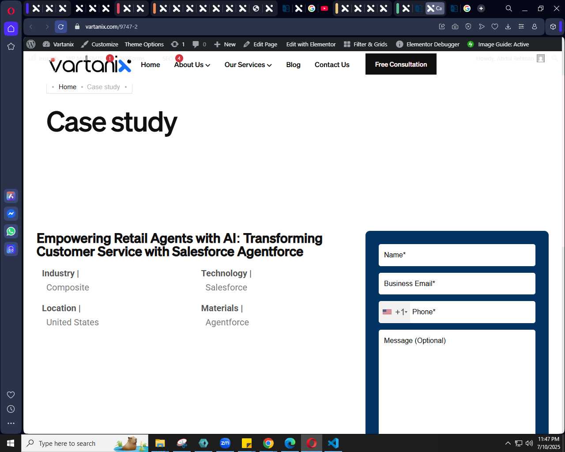The width and height of the screenshot is (565, 452).
Task: Open the +1 country code dropdown
Action: coord(395,312)
